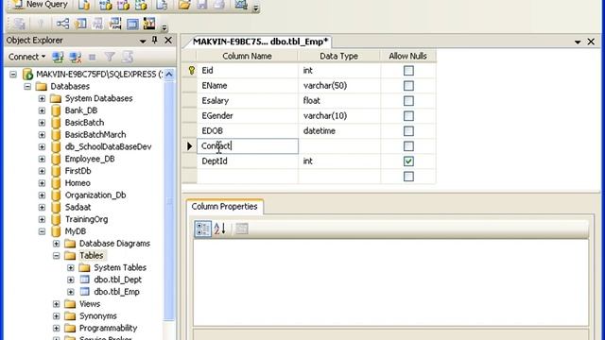Screen dimensions: 605x340
Task: Switch Column Properties to Categorized view
Action: (202, 229)
